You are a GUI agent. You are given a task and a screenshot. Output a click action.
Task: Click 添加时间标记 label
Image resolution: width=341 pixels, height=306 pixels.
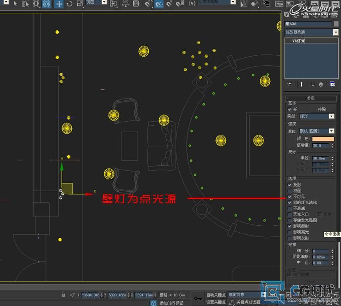171,303
